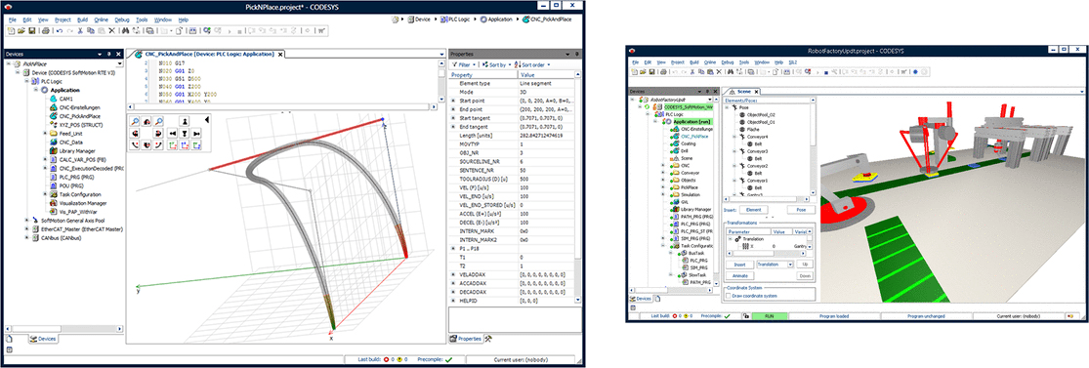The width and height of the screenshot is (1089, 368).
Task: Enable Draw coordinate system checkbox
Action: tap(729, 296)
